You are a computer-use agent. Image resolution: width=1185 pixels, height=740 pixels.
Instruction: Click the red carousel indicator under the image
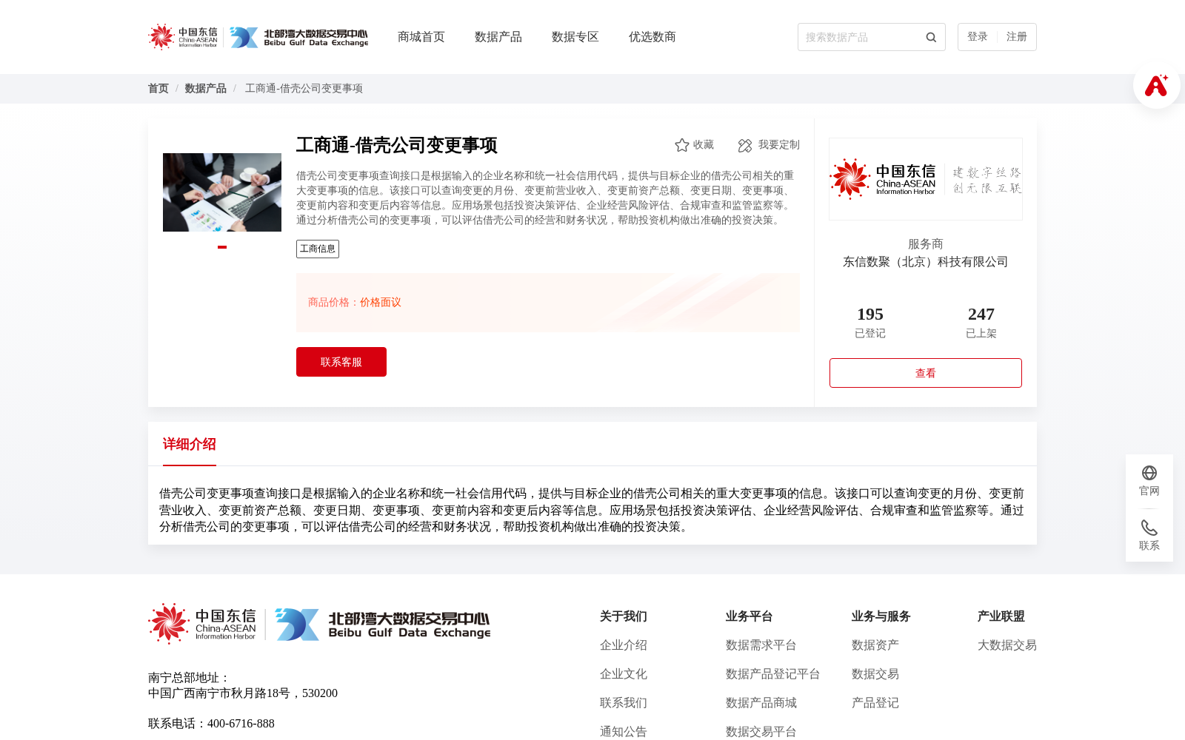coord(222,247)
